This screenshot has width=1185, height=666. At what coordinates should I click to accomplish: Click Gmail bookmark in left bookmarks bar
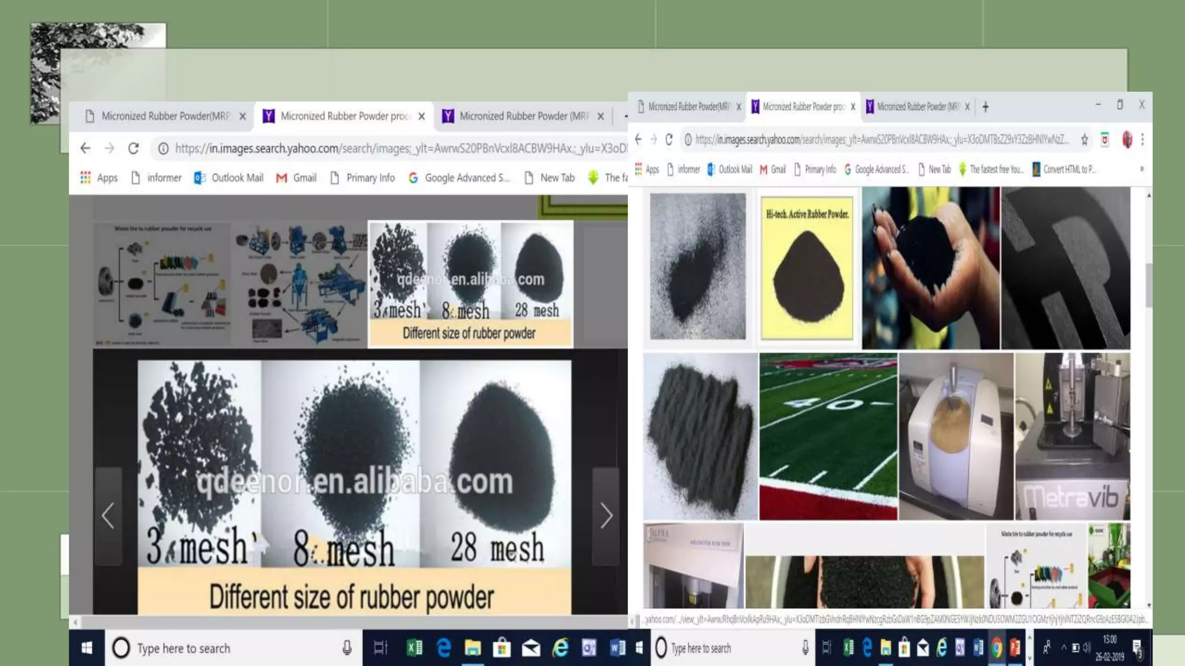(x=296, y=177)
